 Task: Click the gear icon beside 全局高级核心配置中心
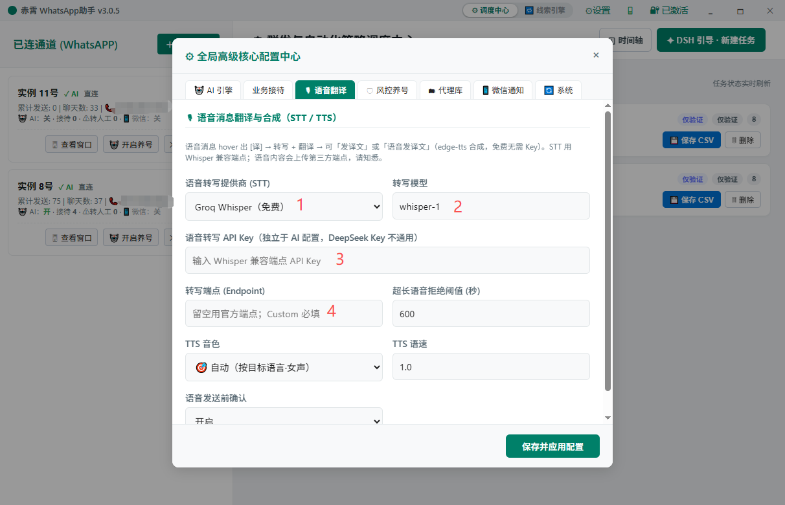pos(189,56)
